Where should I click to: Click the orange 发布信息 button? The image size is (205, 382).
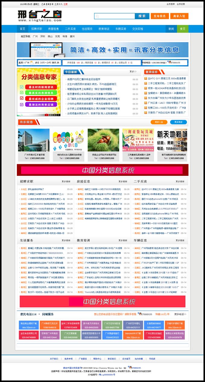coord(160,16)
